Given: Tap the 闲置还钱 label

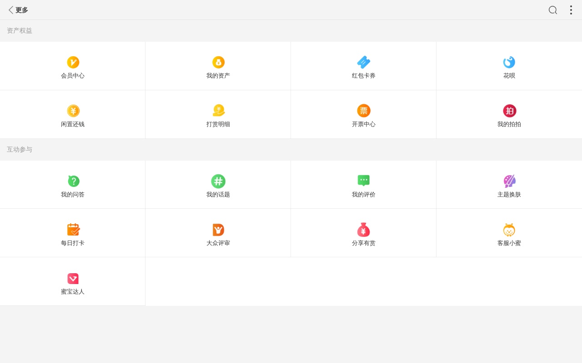Looking at the screenshot, I should tap(73, 124).
